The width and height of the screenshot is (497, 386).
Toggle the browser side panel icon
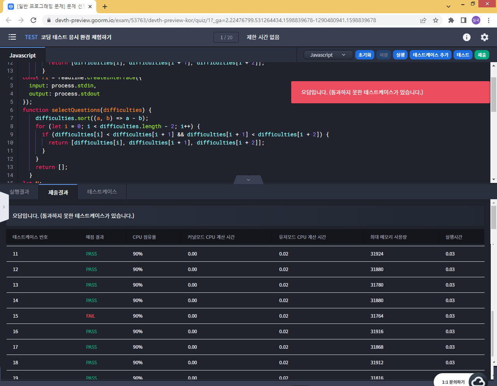pos(464,20)
